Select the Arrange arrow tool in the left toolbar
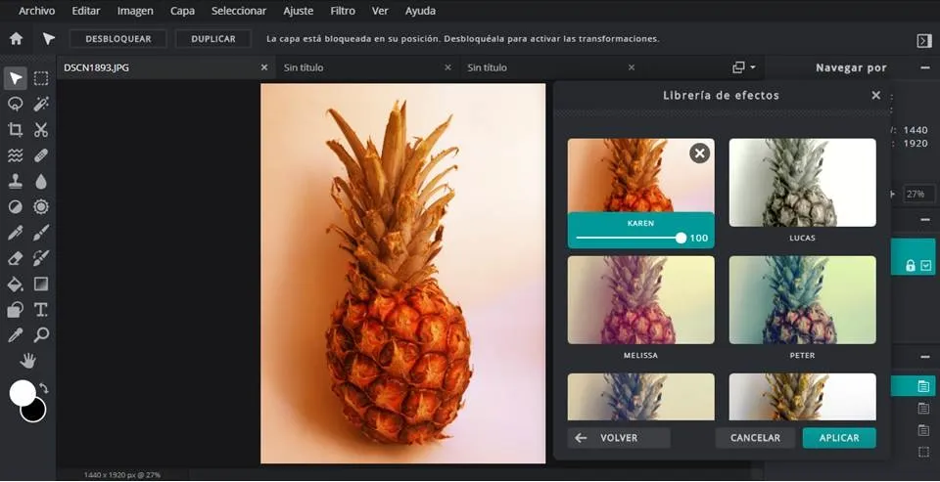 [x=16, y=78]
